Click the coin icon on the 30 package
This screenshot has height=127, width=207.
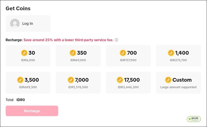click(x=24, y=53)
